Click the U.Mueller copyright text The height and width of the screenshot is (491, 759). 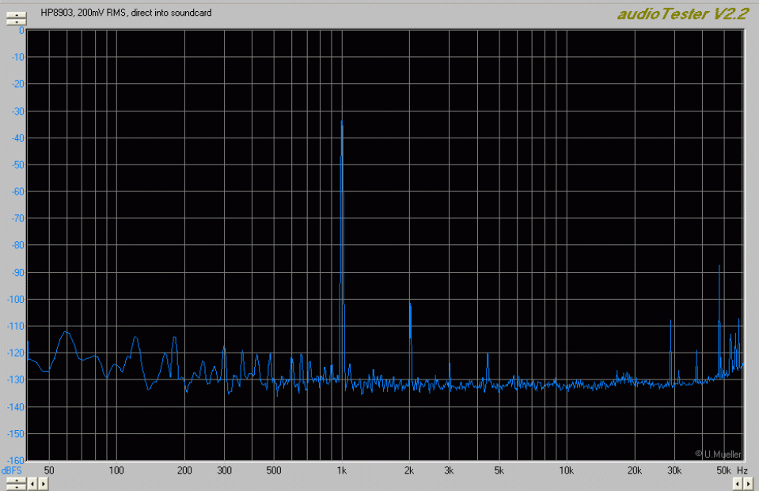pos(719,454)
